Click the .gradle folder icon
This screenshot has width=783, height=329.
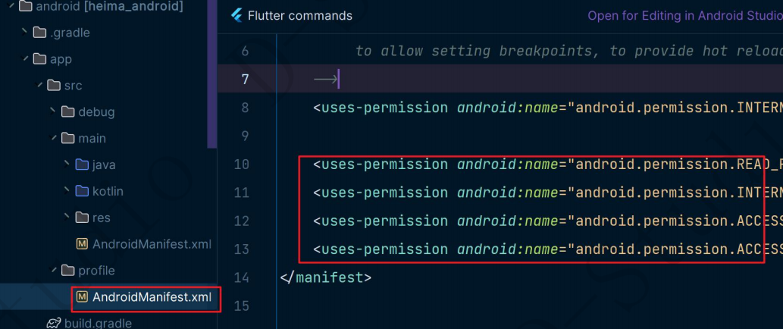(39, 33)
